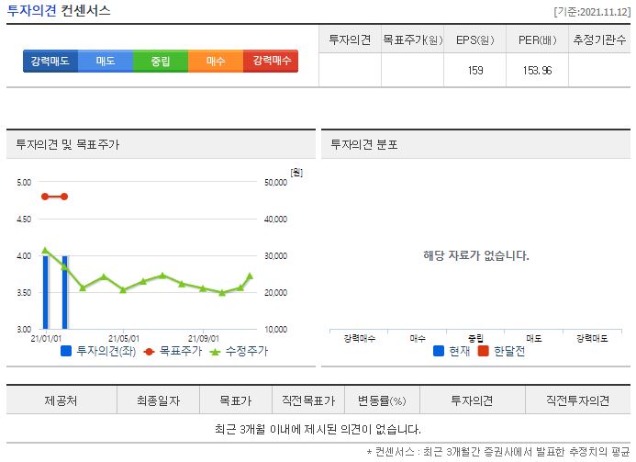This screenshot has height=462, width=636.
Task: Click the 강력매도 distribution axis label
Action: point(592,338)
